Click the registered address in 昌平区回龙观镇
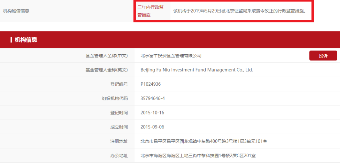The width and height of the screenshot is (345, 163). click(204, 141)
